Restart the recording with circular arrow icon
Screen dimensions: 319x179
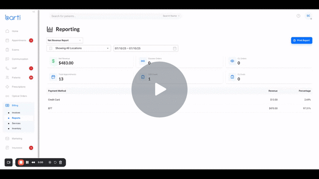pyautogui.click(x=55, y=163)
